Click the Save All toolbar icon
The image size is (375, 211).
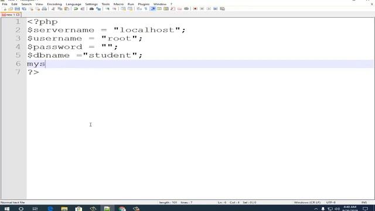[24, 9]
